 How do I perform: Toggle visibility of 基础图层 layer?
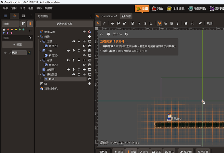click(74, 74)
